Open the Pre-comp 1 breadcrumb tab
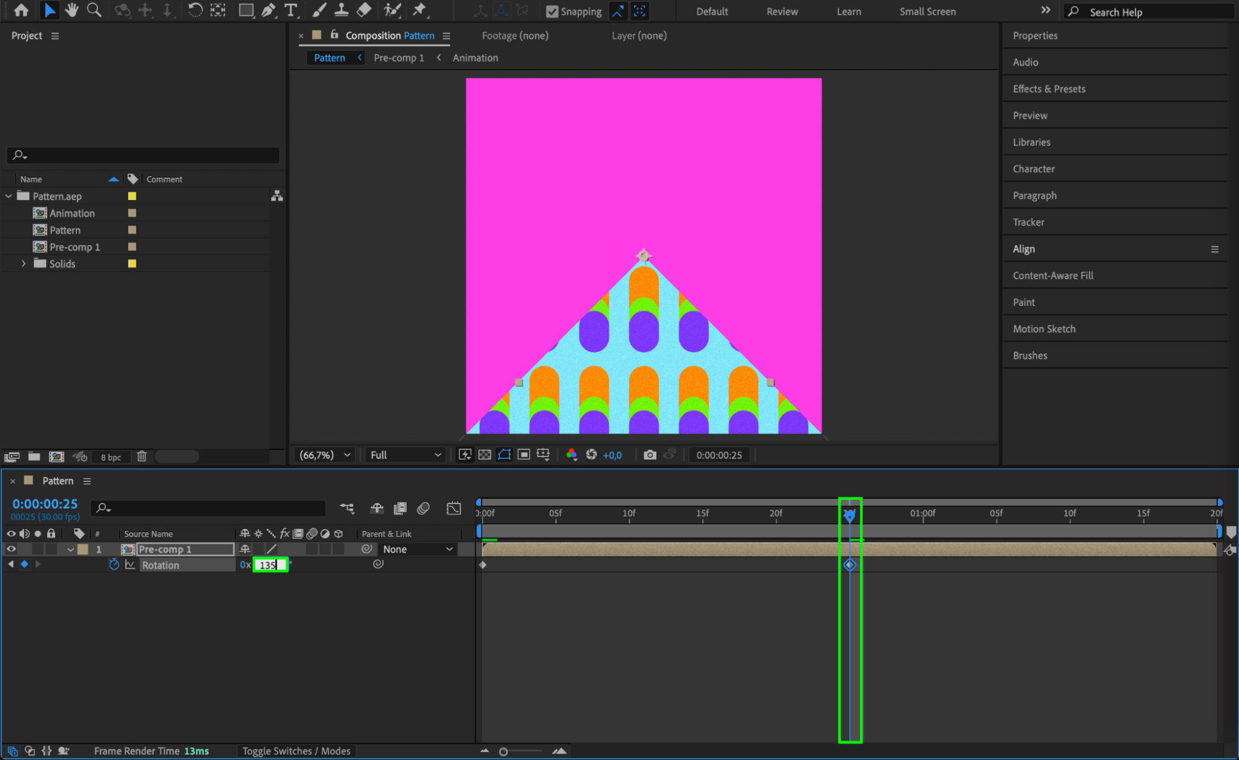Image resolution: width=1239 pixels, height=760 pixels. click(x=399, y=58)
